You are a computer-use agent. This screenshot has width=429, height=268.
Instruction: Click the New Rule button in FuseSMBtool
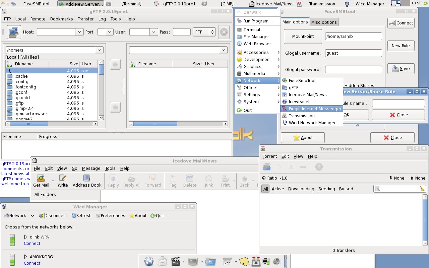click(401, 46)
